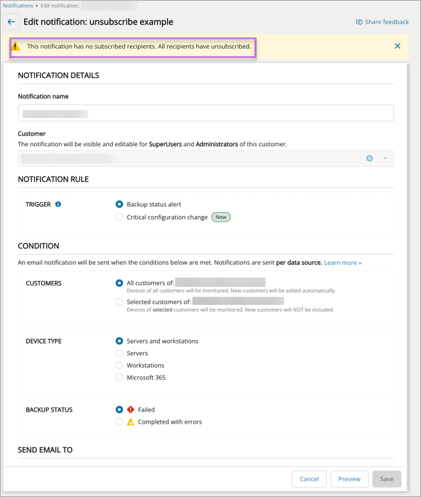Viewport: 421px width, 497px height.
Task: Click the Preview button
Action: pyautogui.click(x=349, y=479)
